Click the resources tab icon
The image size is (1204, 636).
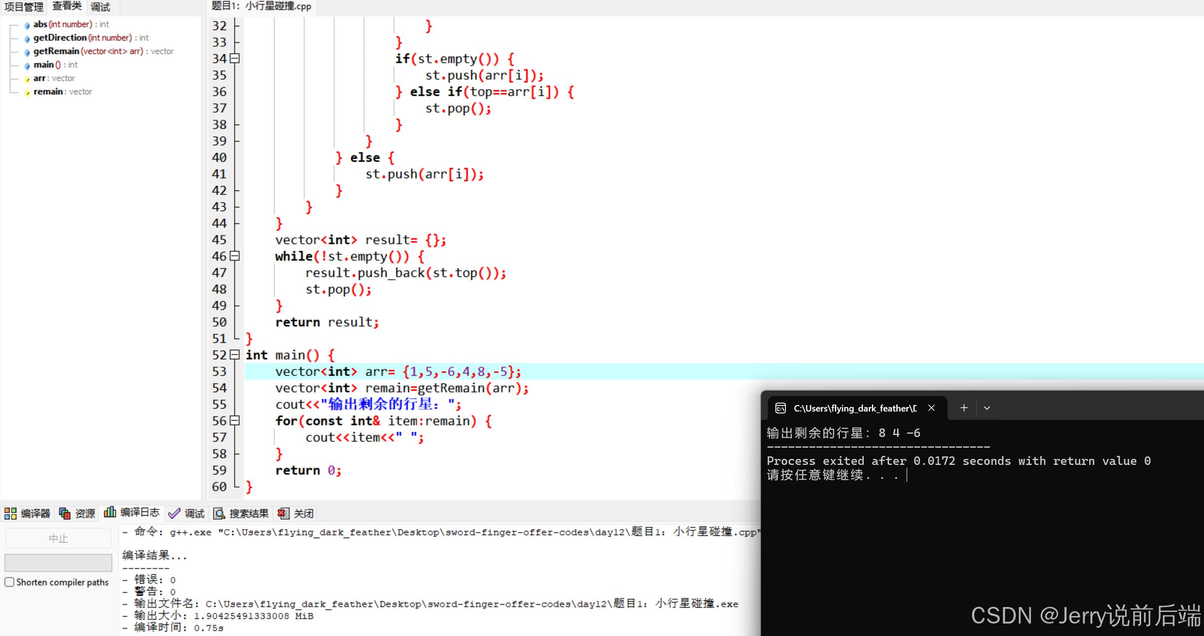tap(65, 513)
